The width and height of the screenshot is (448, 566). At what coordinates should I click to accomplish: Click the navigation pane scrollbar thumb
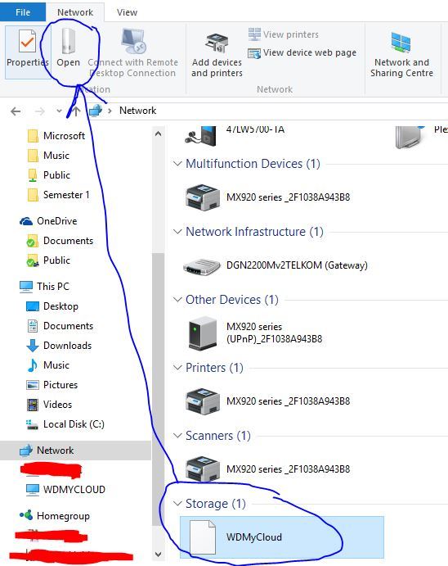click(158, 390)
